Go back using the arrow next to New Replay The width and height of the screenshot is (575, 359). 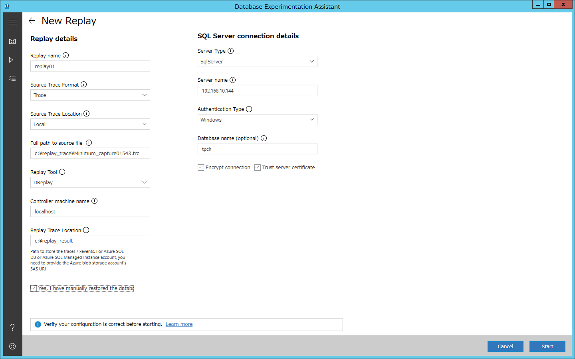pos(32,21)
